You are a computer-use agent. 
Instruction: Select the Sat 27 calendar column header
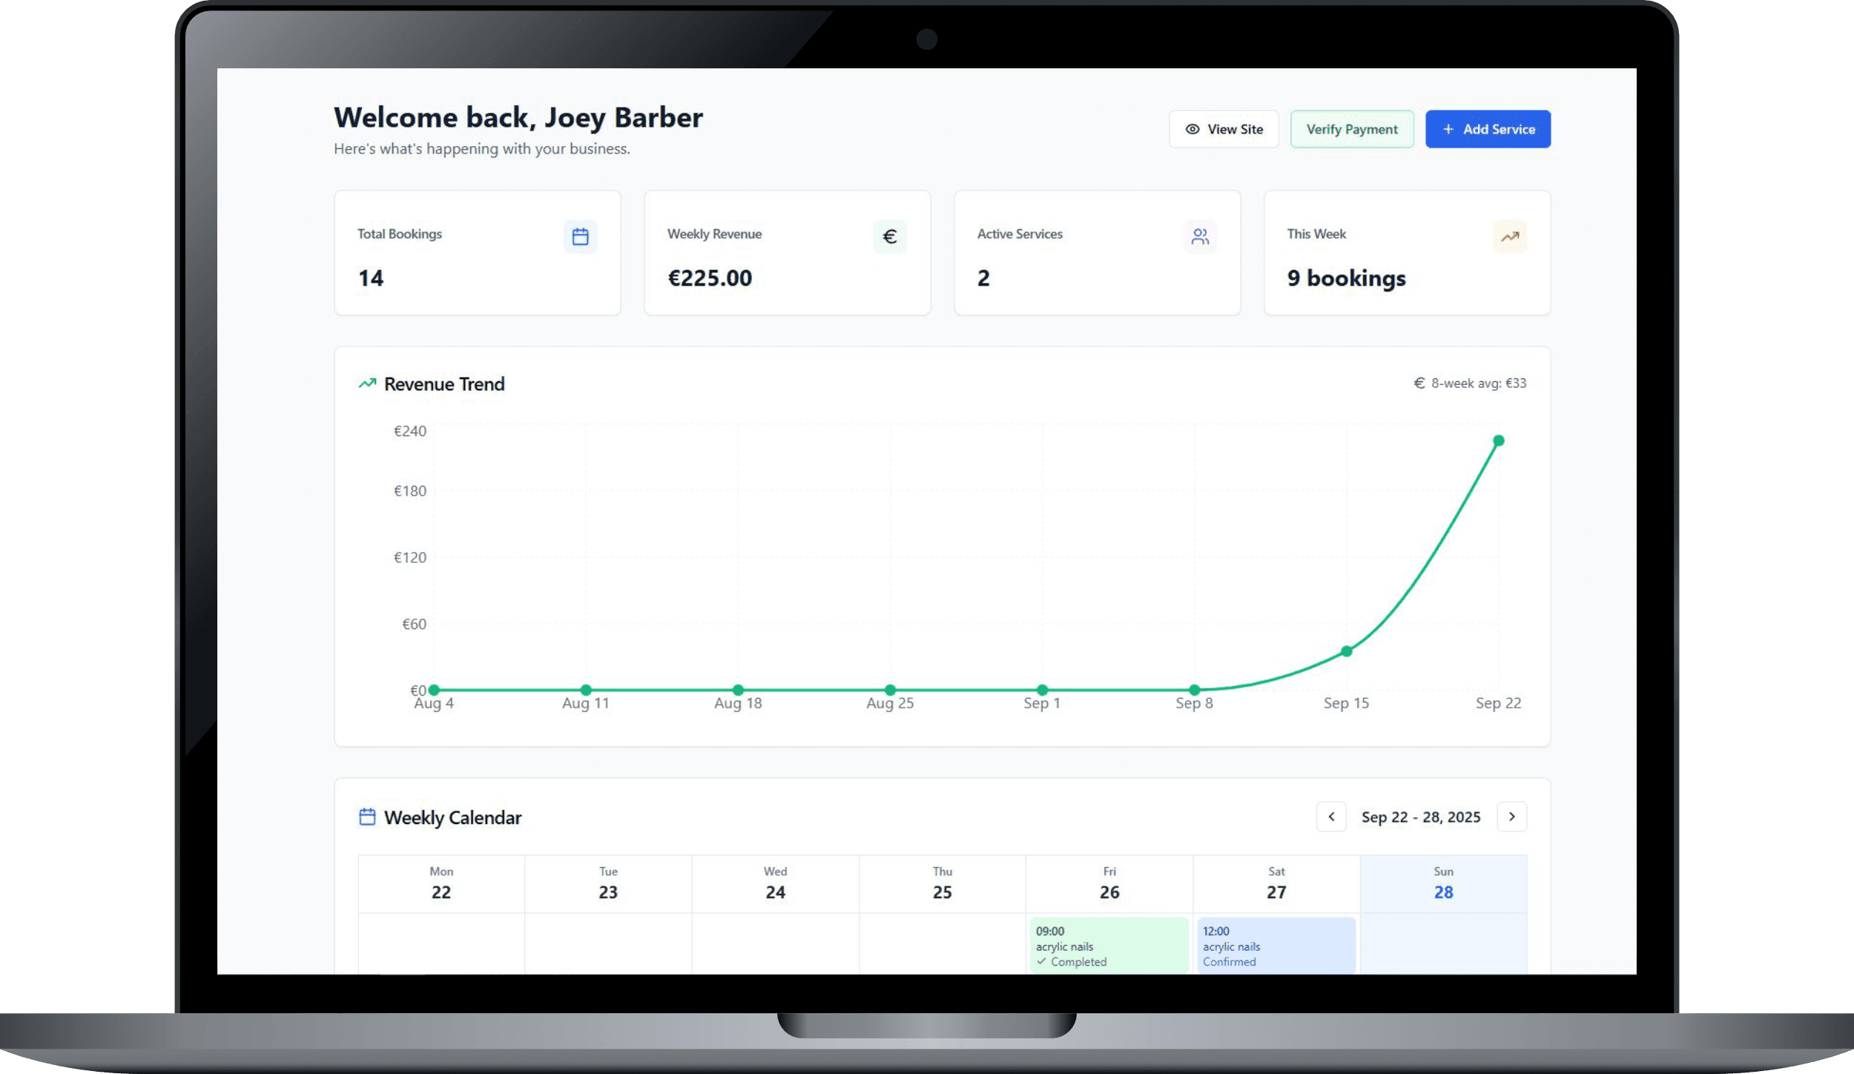point(1276,883)
